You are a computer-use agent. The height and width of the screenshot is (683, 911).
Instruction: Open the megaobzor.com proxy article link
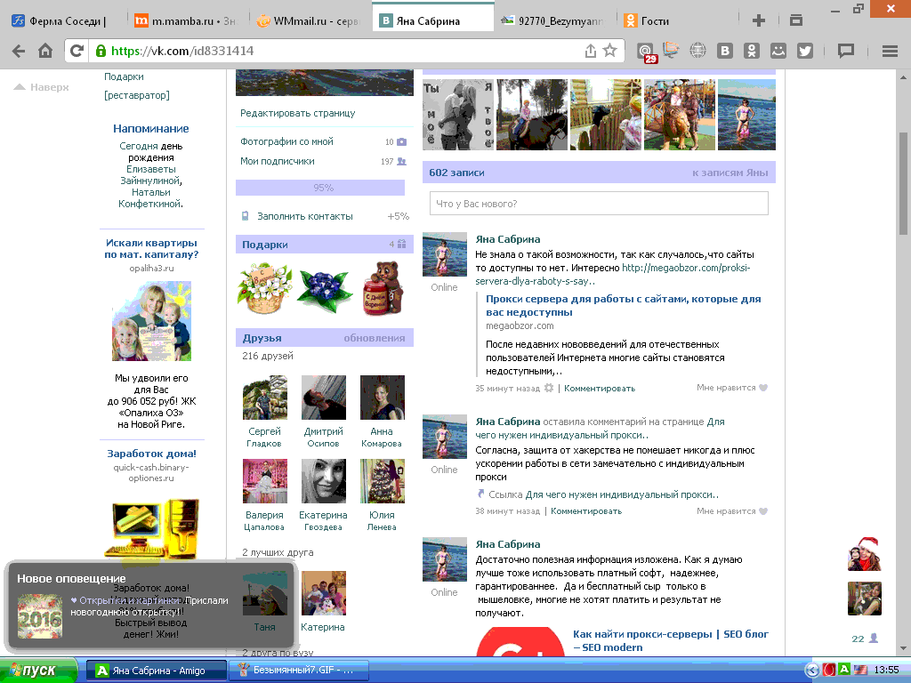pos(623,306)
